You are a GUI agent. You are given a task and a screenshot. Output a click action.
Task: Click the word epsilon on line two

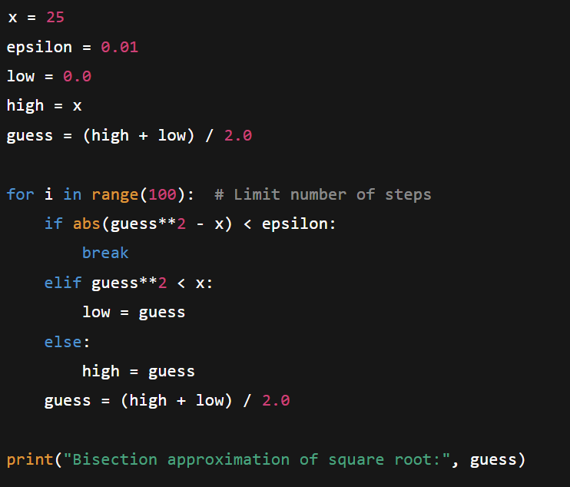[39, 48]
